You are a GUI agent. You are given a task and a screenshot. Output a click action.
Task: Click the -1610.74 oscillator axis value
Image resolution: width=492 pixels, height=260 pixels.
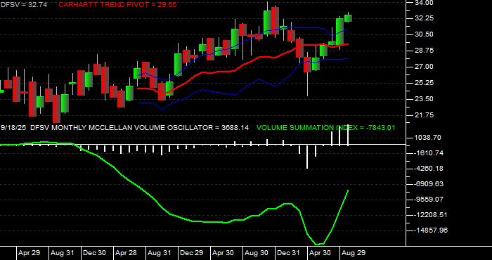[429, 153]
